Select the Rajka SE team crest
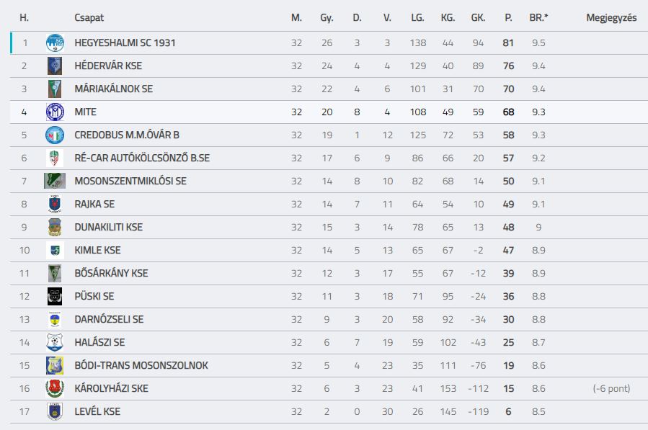The height and width of the screenshot is (430, 648). [x=55, y=204]
